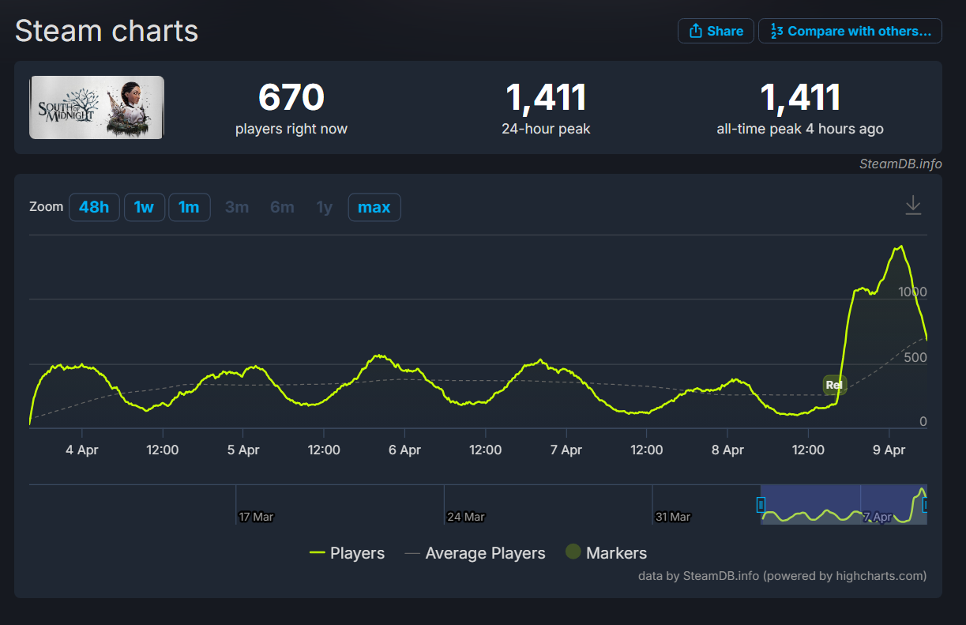Click the Rel release marker on chart

click(834, 385)
